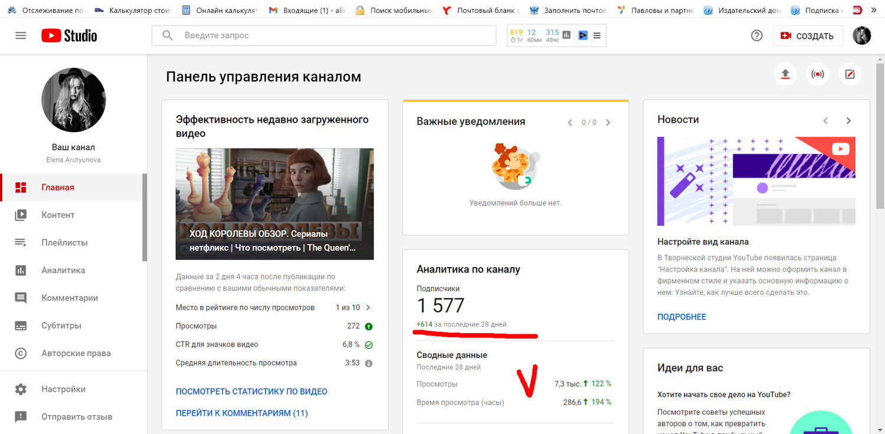The image size is (885, 434).
Task: Click the large channel profile picture
Action: [74, 99]
